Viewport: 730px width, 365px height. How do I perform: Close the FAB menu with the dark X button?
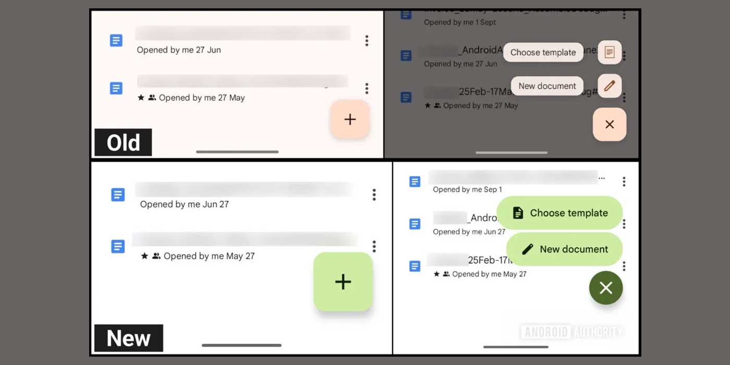click(605, 287)
